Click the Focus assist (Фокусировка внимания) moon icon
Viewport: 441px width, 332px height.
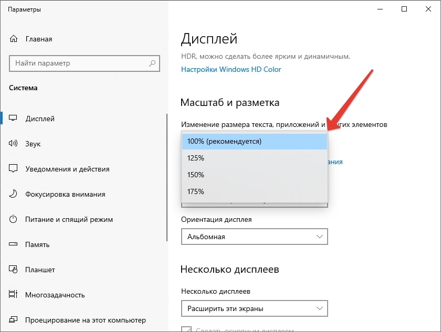pos(14,194)
